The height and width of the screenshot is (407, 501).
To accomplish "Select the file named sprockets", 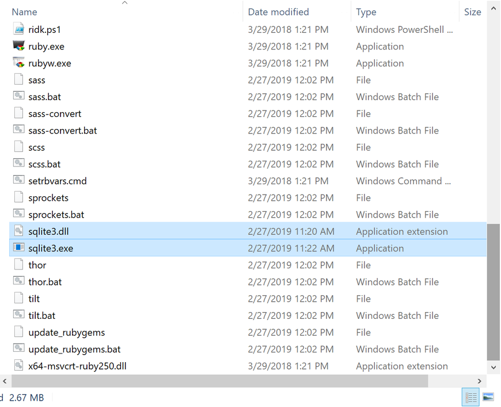I will click(x=48, y=198).
